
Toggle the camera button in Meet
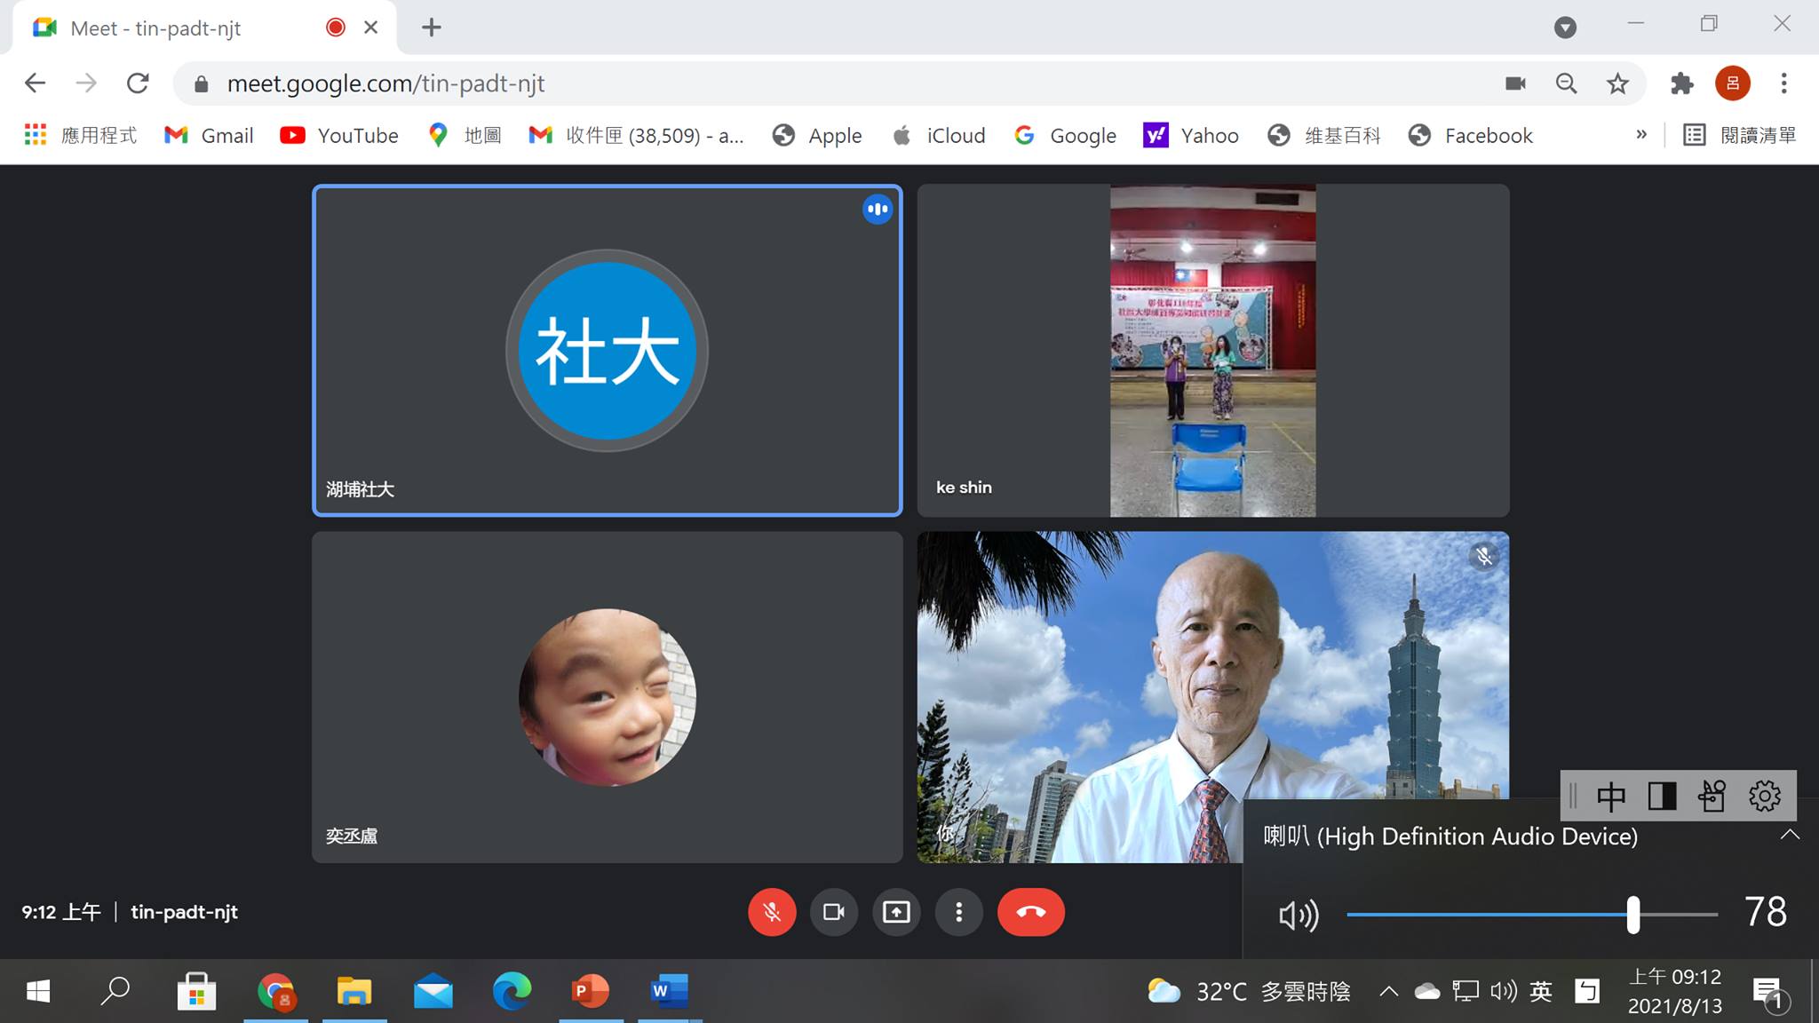(833, 912)
